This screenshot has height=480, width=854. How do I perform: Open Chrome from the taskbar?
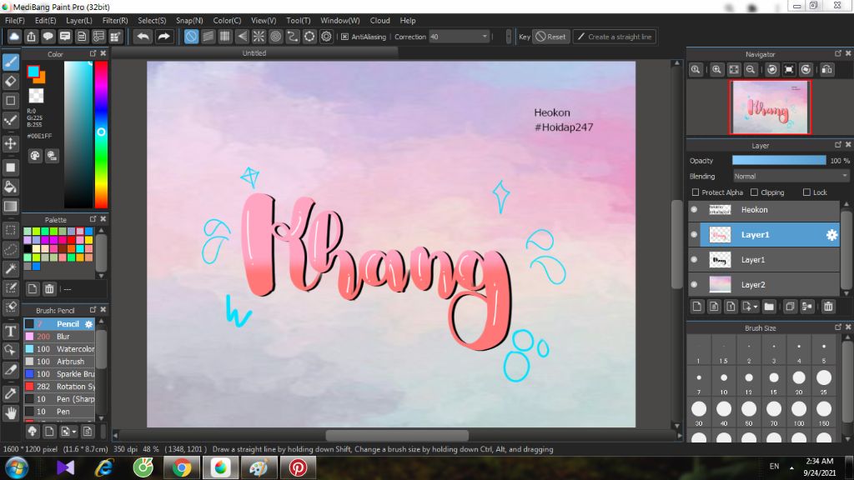coord(181,467)
